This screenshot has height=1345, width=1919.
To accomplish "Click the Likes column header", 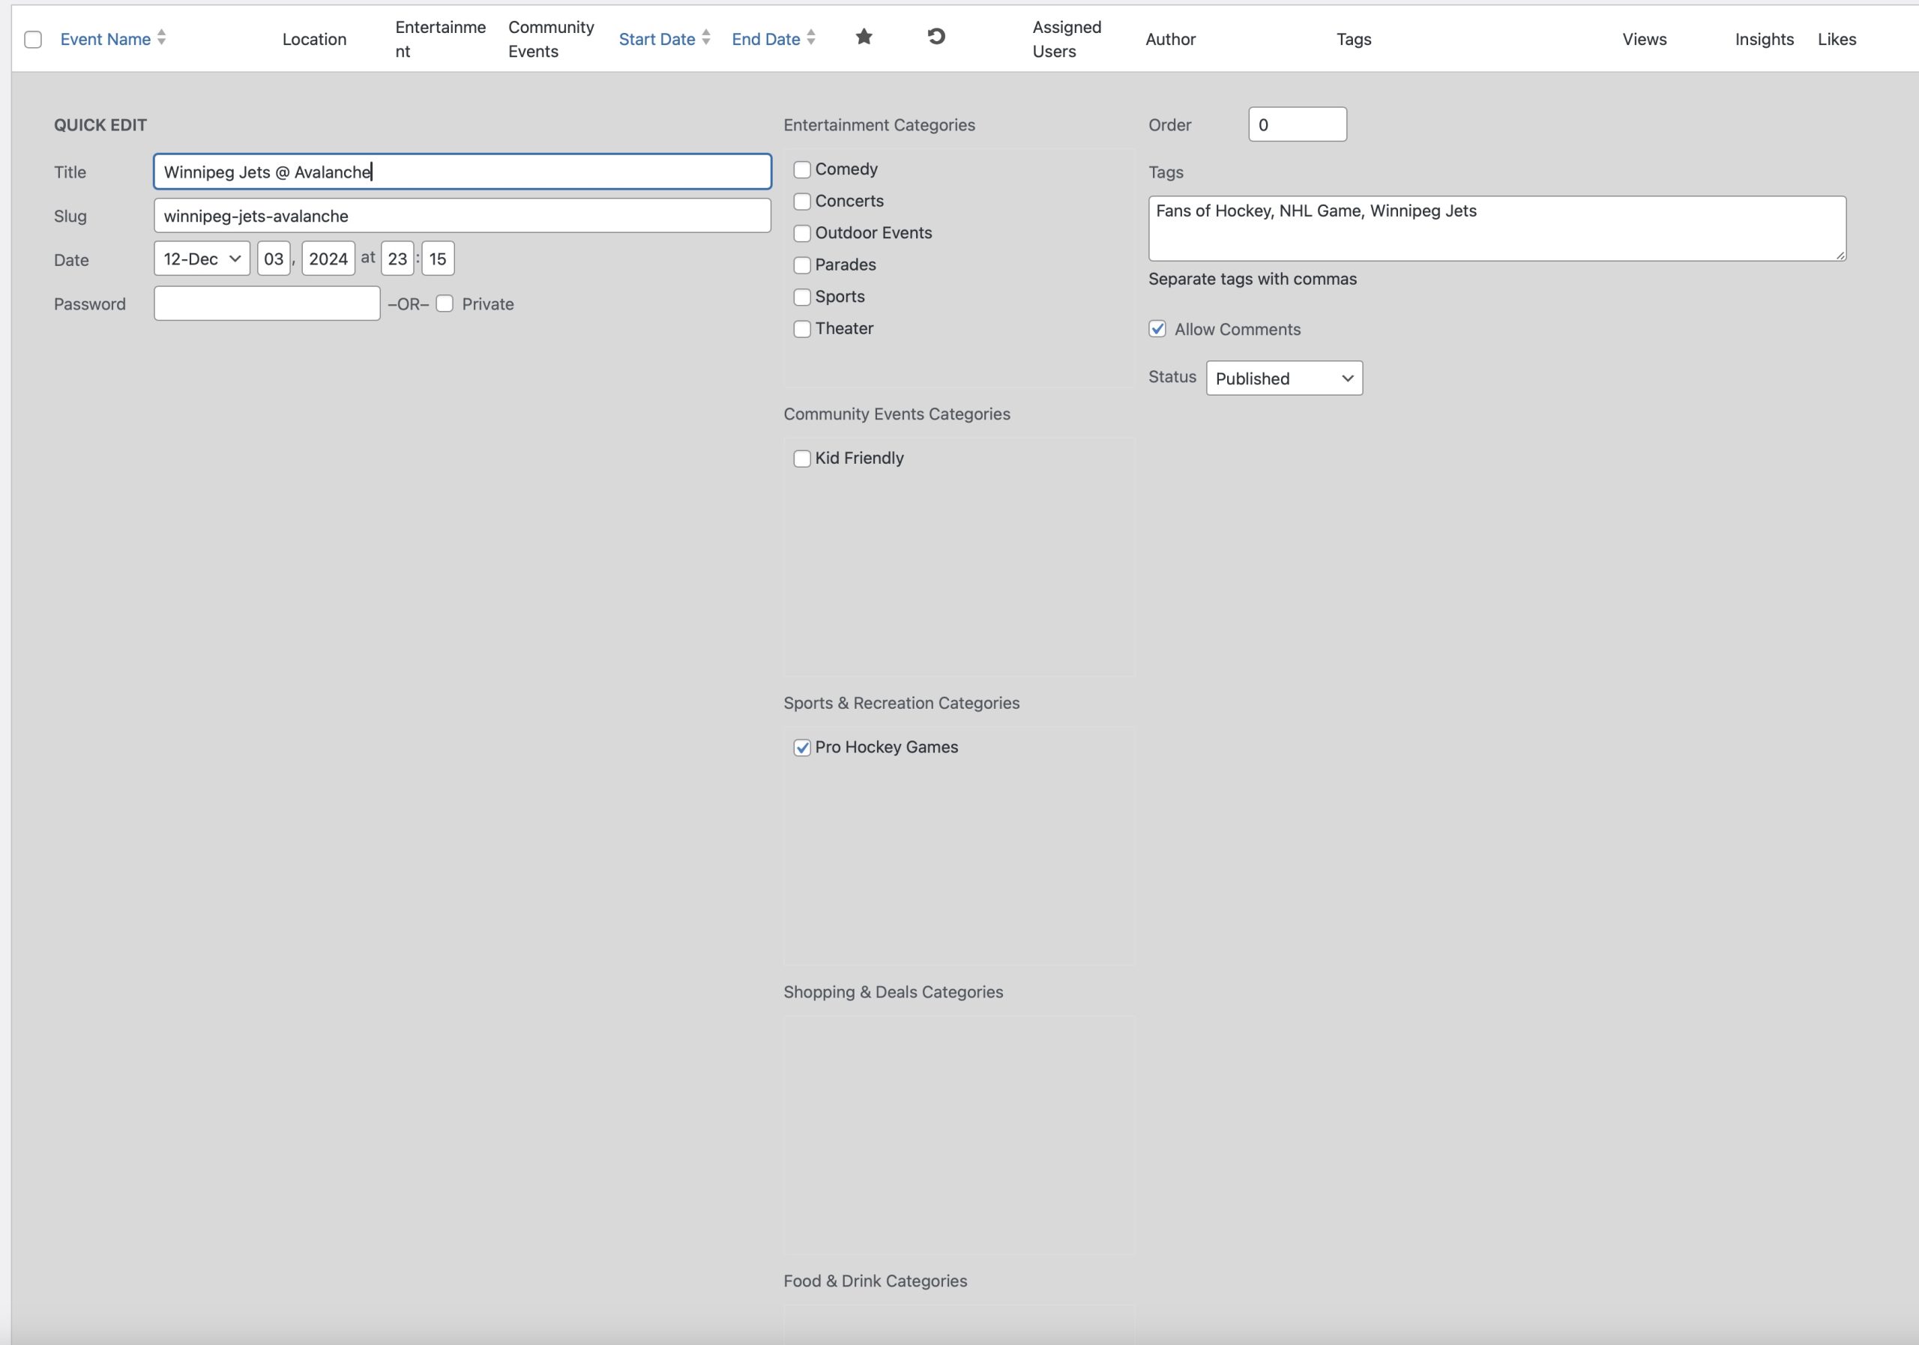I will (1837, 39).
